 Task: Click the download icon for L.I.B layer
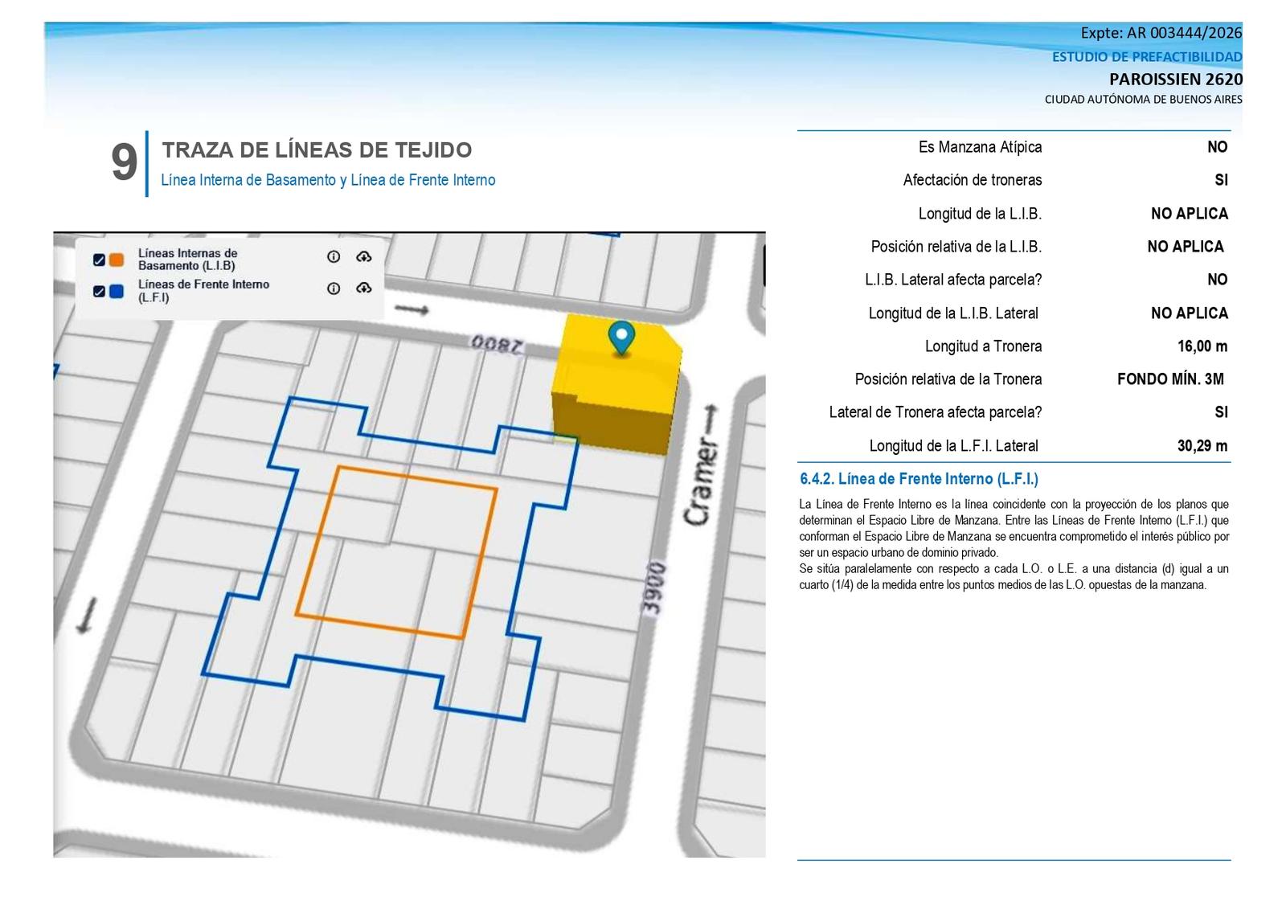pyautogui.click(x=364, y=256)
